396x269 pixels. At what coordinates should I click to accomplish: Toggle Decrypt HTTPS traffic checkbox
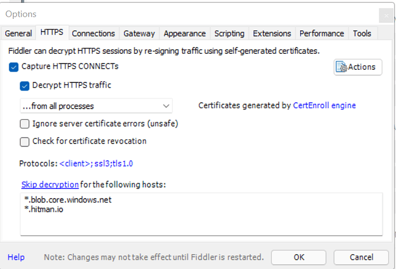[25, 86]
